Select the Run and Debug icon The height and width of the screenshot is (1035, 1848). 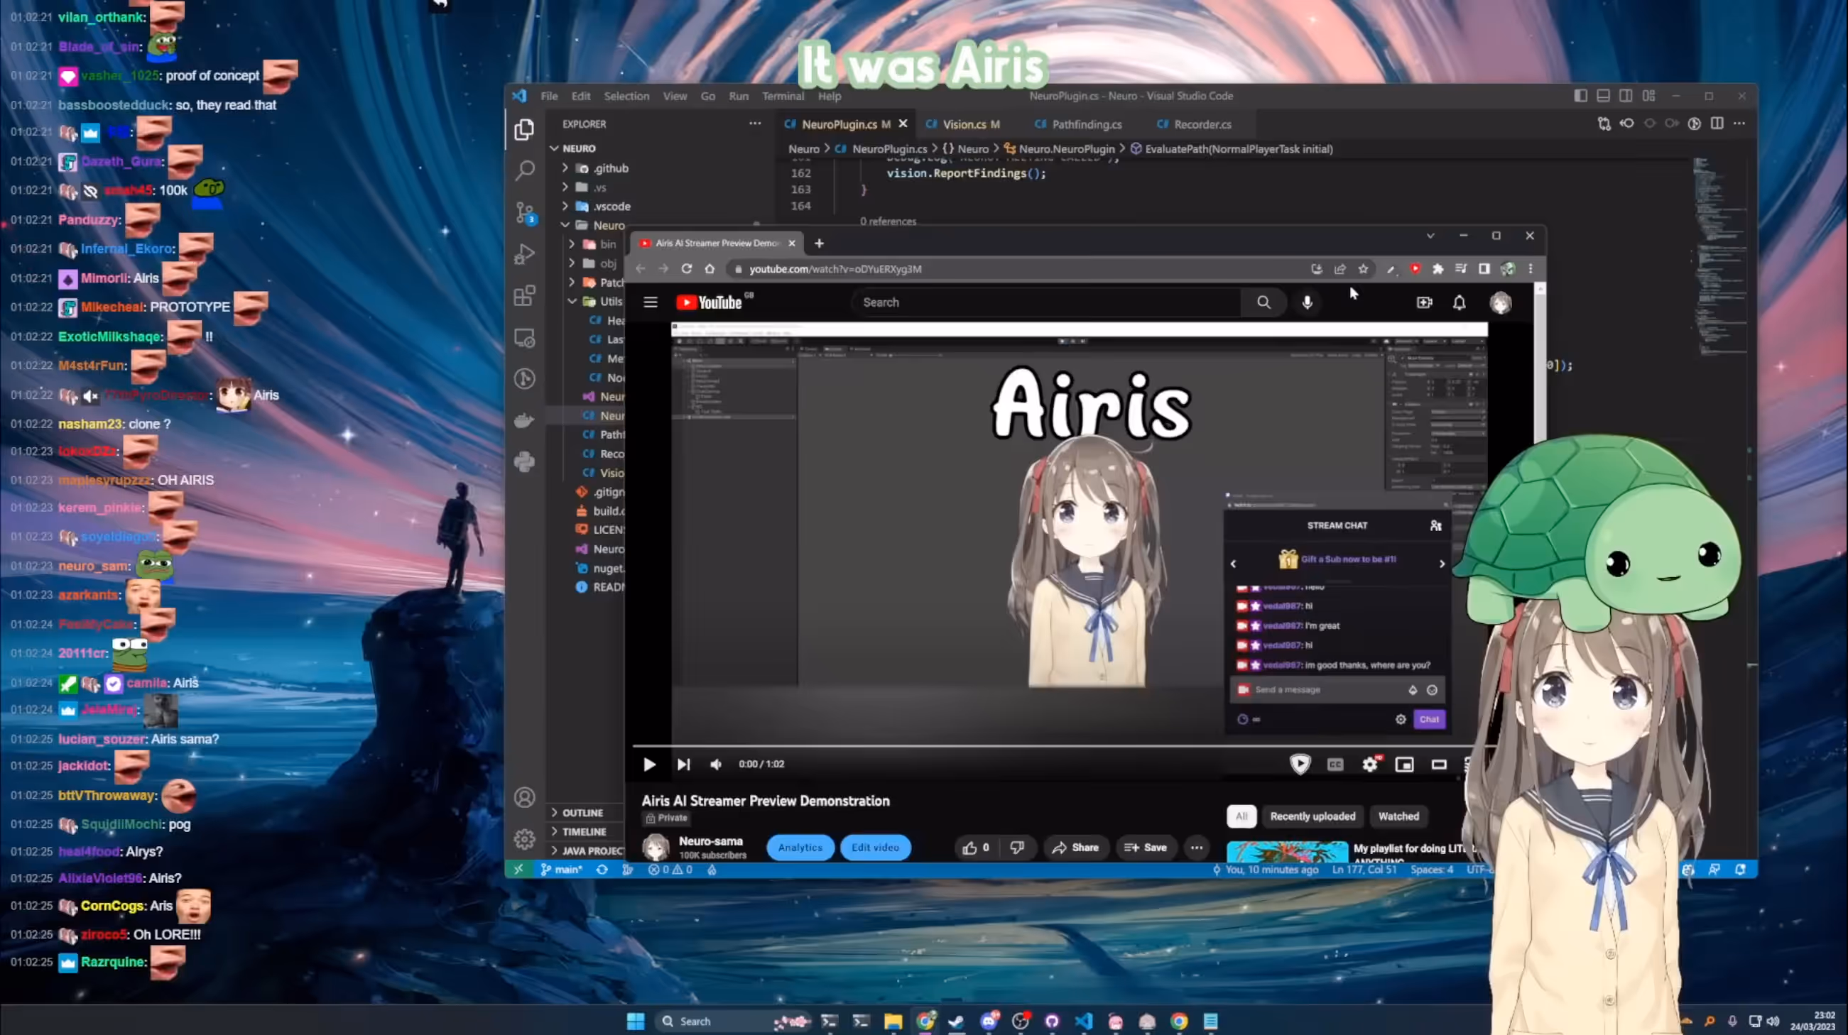tap(524, 256)
